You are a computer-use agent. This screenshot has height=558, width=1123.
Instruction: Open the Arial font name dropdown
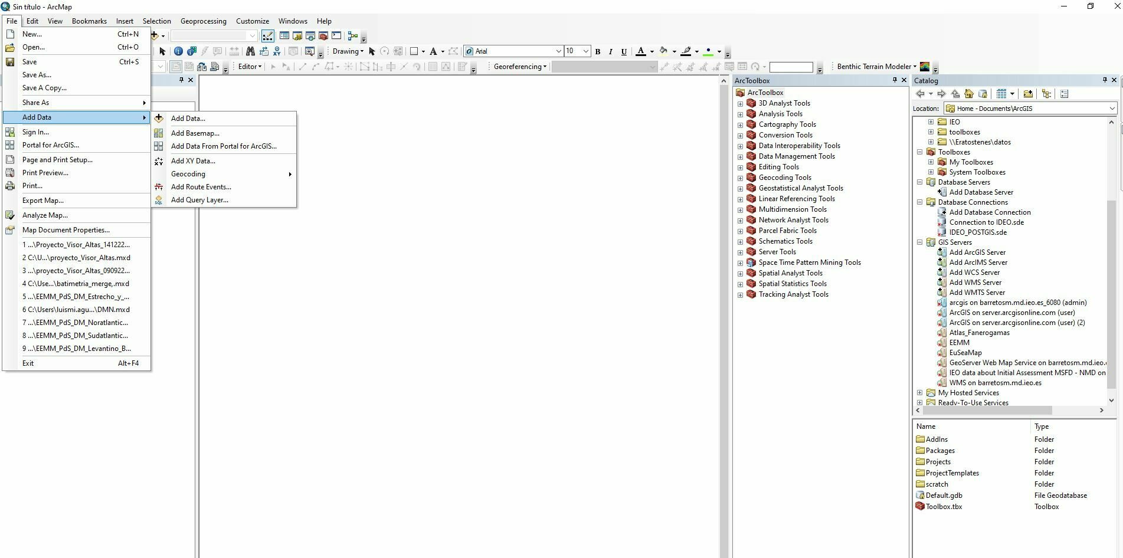(x=558, y=51)
